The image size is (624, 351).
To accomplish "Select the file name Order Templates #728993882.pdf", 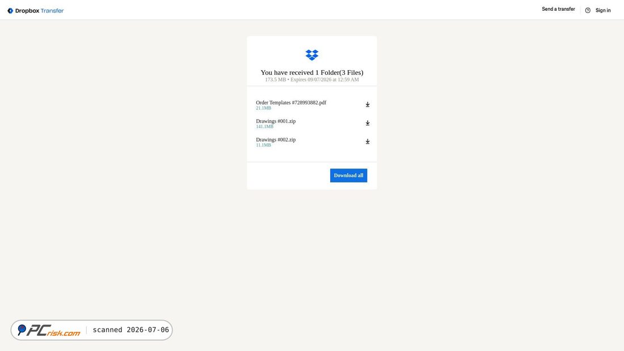I will [291, 103].
